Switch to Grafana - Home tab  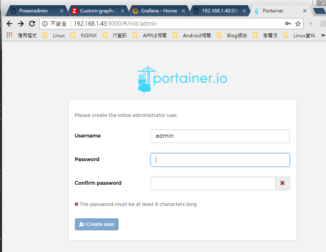point(159,11)
